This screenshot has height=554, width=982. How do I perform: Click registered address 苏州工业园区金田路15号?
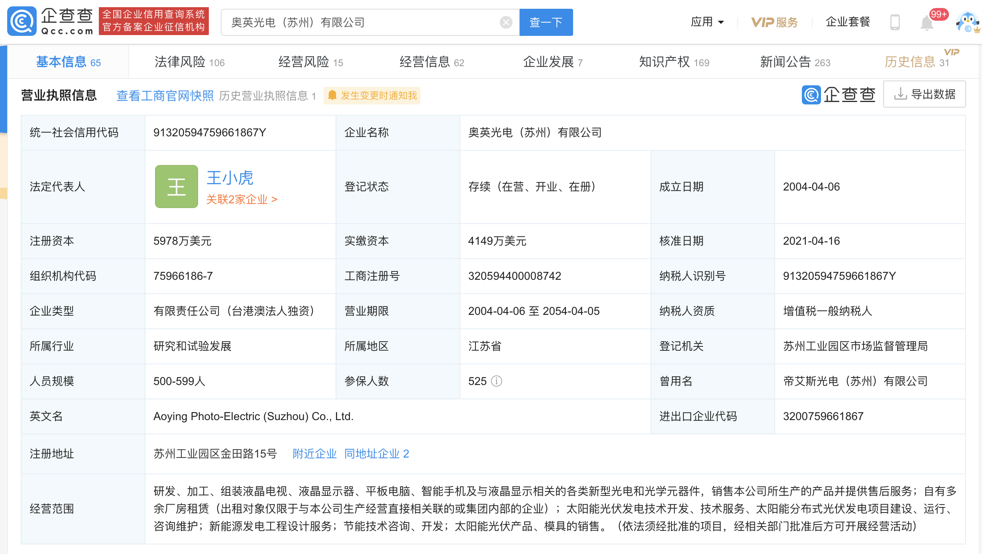pyautogui.click(x=215, y=454)
